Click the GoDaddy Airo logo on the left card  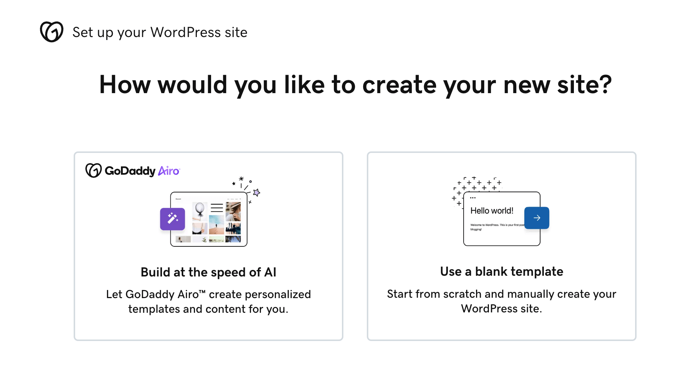pos(133,170)
